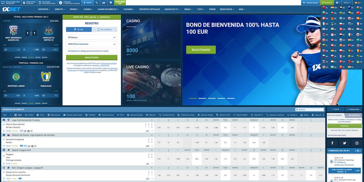Open the 'Mis apuestas' tab

click(353, 115)
